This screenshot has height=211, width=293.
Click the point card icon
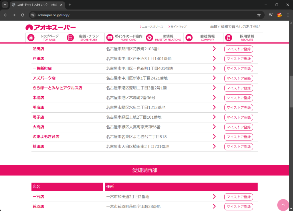click(x=110, y=37)
